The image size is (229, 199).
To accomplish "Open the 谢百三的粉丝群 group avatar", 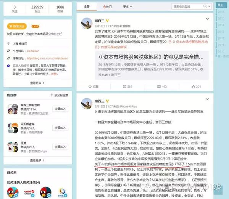I will coord(13,109).
